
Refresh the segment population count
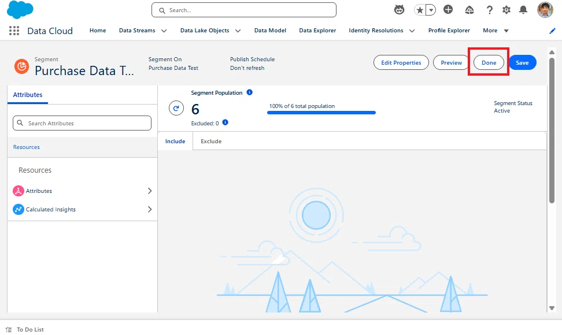pos(176,108)
